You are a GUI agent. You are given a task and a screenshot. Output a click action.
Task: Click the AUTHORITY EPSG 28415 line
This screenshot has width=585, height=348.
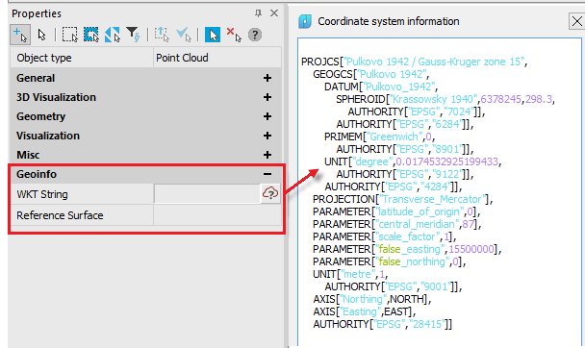[x=382, y=324]
